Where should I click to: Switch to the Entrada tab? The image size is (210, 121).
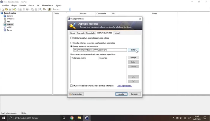72,33
